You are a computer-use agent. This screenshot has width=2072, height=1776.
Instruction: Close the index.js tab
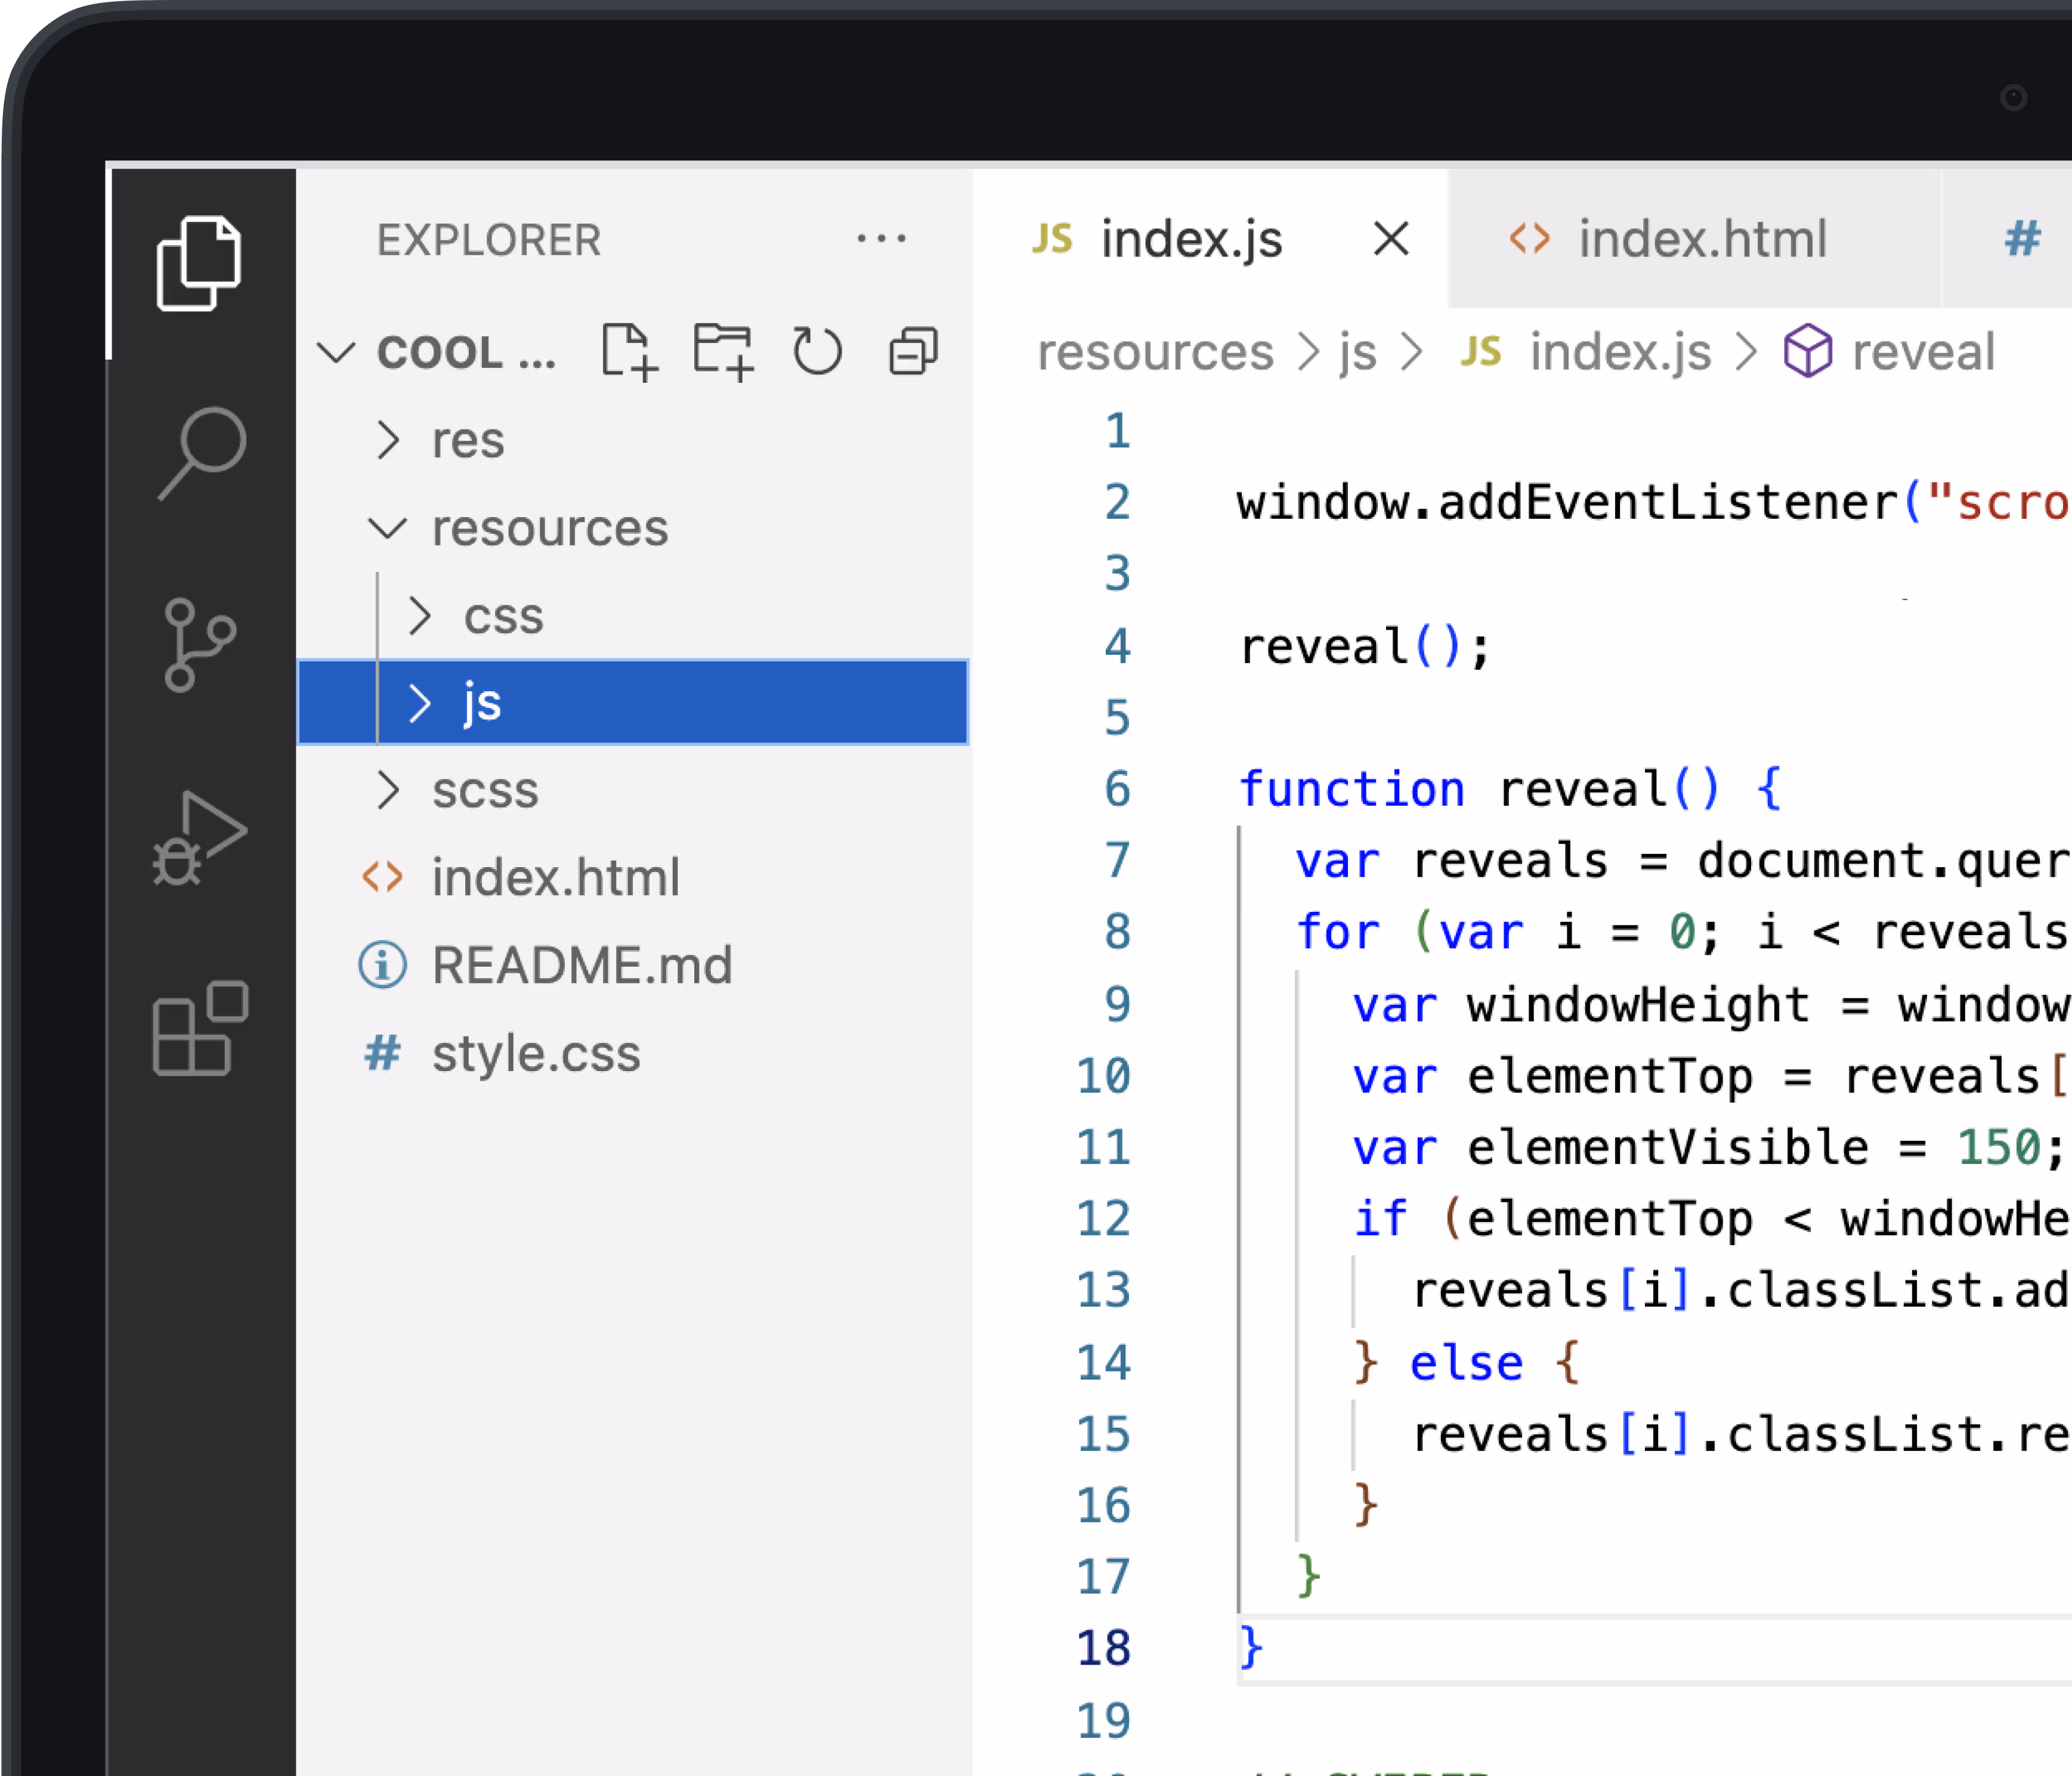[x=1391, y=239]
